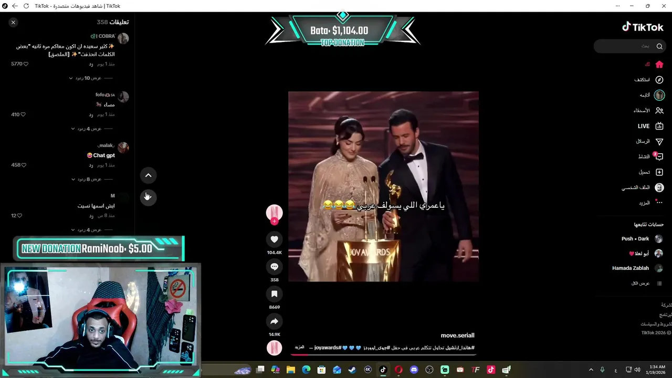Close the comments panel with X
This screenshot has height=378, width=672.
13,22
